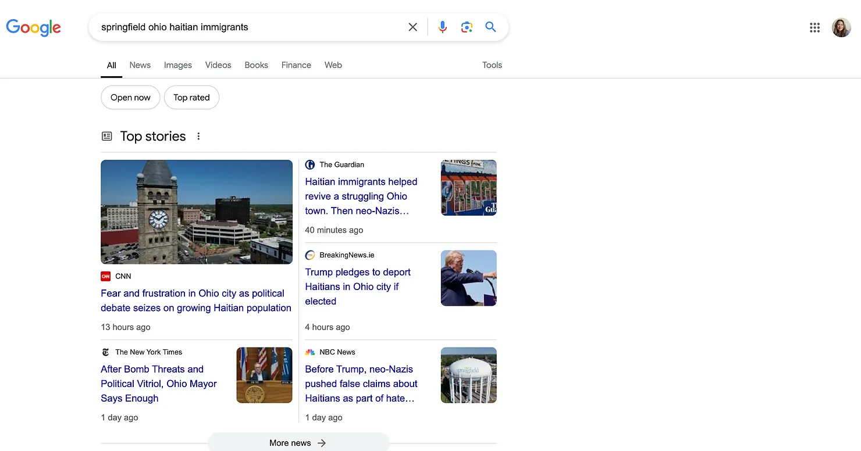Clear the search query with the X icon
This screenshot has width=861, height=451.
pos(413,27)
